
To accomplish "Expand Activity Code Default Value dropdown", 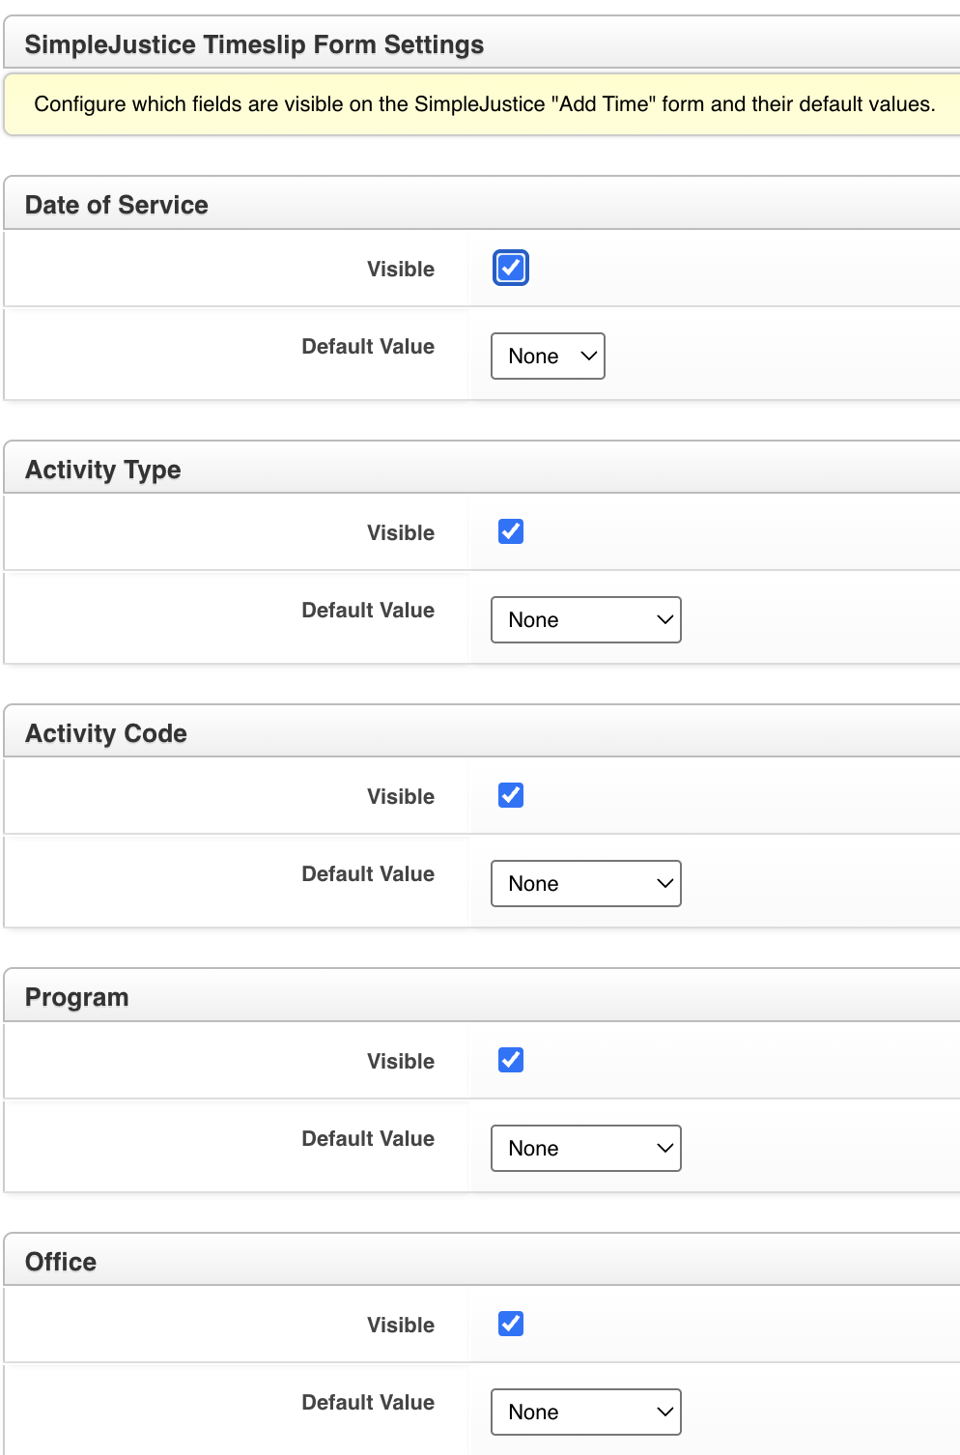I will click(x=586, y=883).
